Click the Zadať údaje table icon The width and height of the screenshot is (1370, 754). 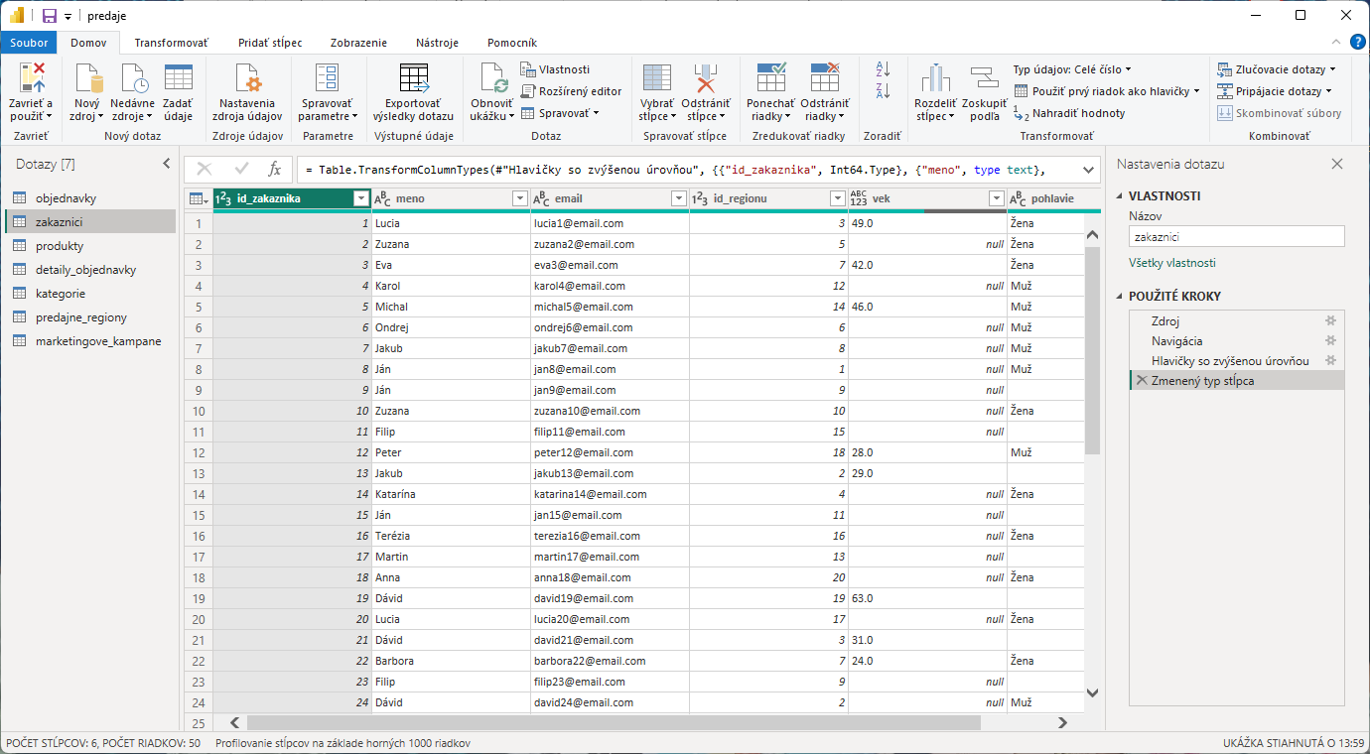[x=179, y=77]
